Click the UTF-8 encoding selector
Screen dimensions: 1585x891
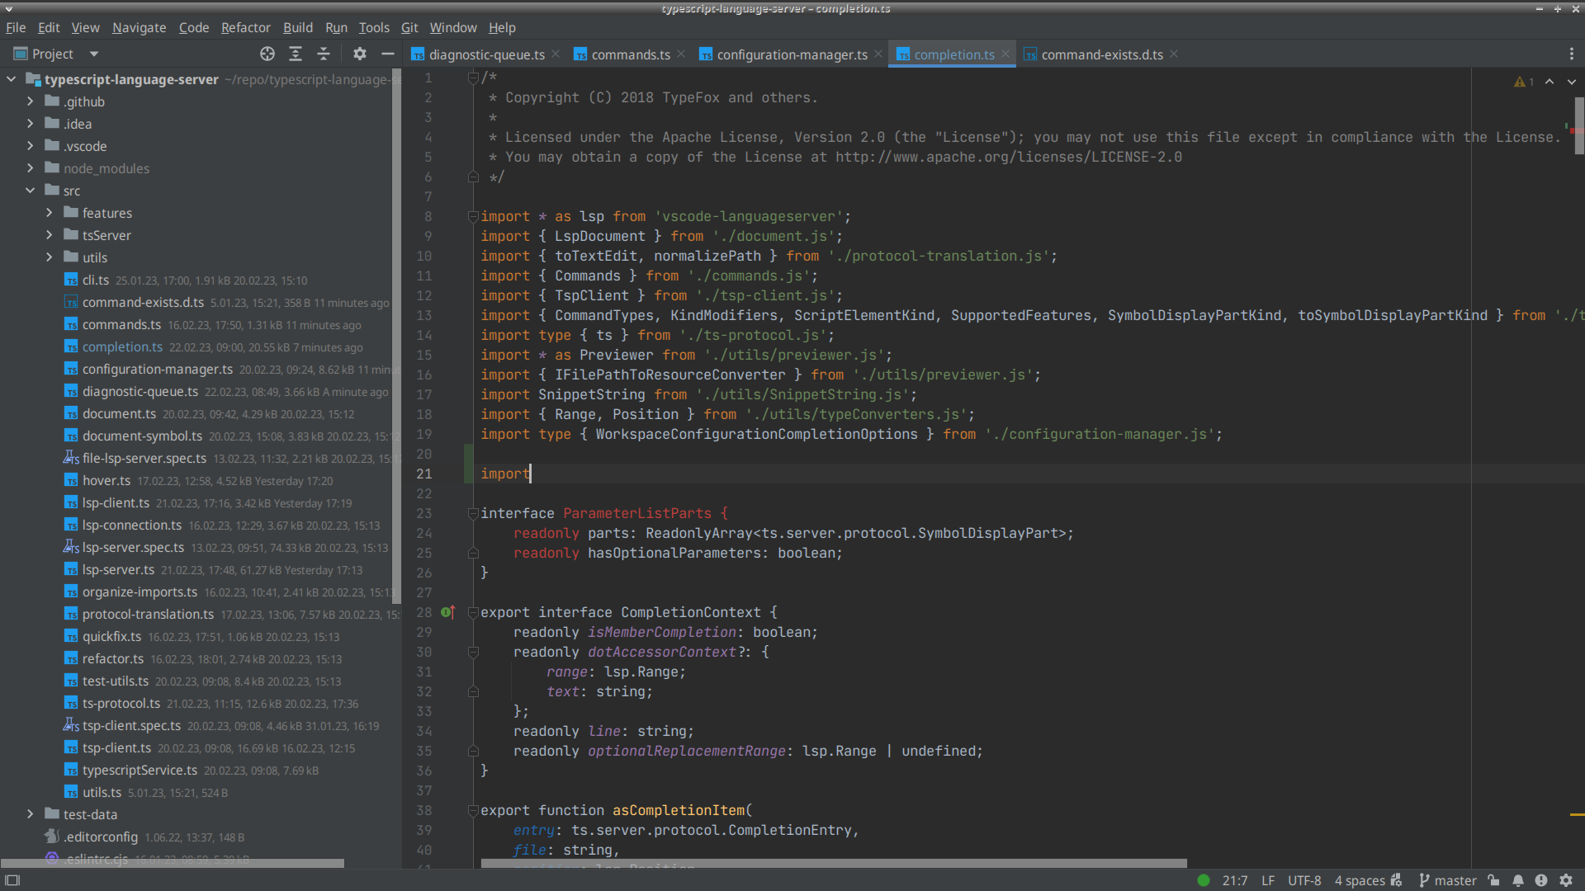coord(1304,880)
